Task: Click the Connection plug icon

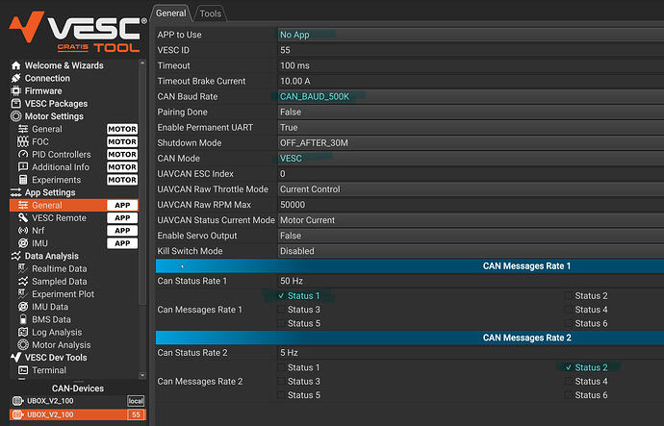Action: (16, 78)
